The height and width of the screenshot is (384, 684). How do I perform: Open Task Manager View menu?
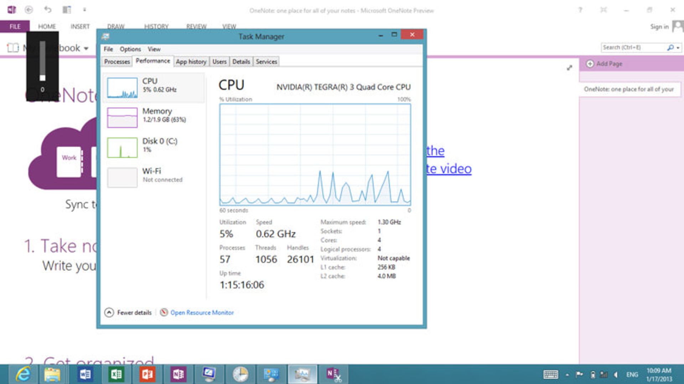point(154,49)
